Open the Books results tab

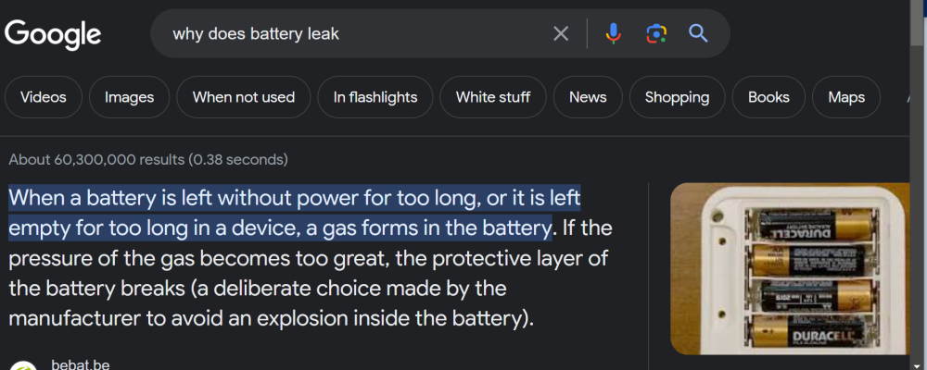[768, 97]
